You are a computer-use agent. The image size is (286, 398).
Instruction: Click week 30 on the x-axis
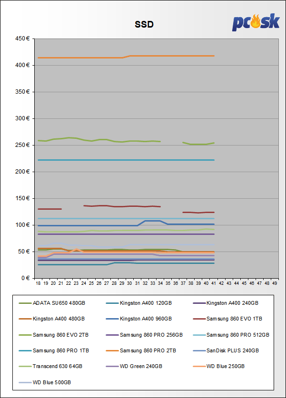pyautogui.click(x=129, y=283)
